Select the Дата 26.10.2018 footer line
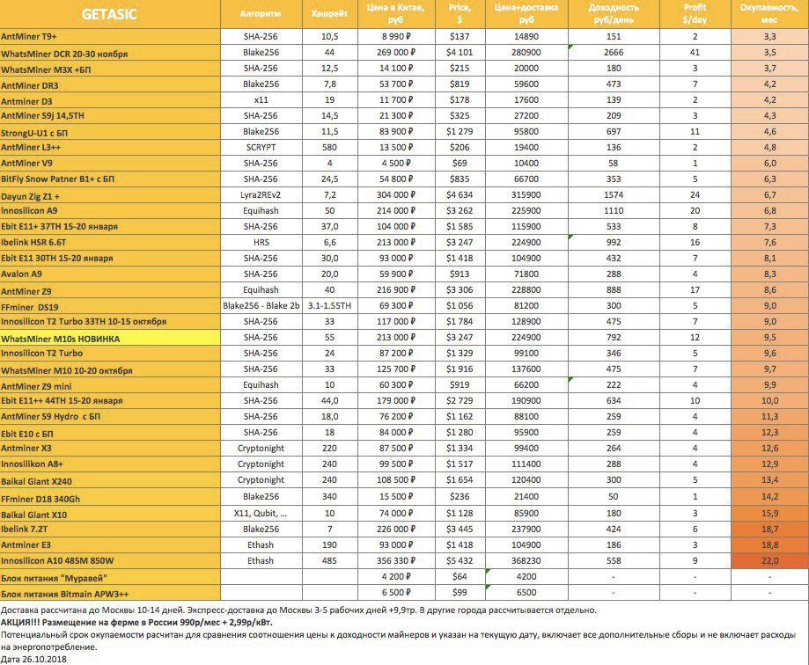The width and height of the screenshot is (809, 665). pos(33,659)
